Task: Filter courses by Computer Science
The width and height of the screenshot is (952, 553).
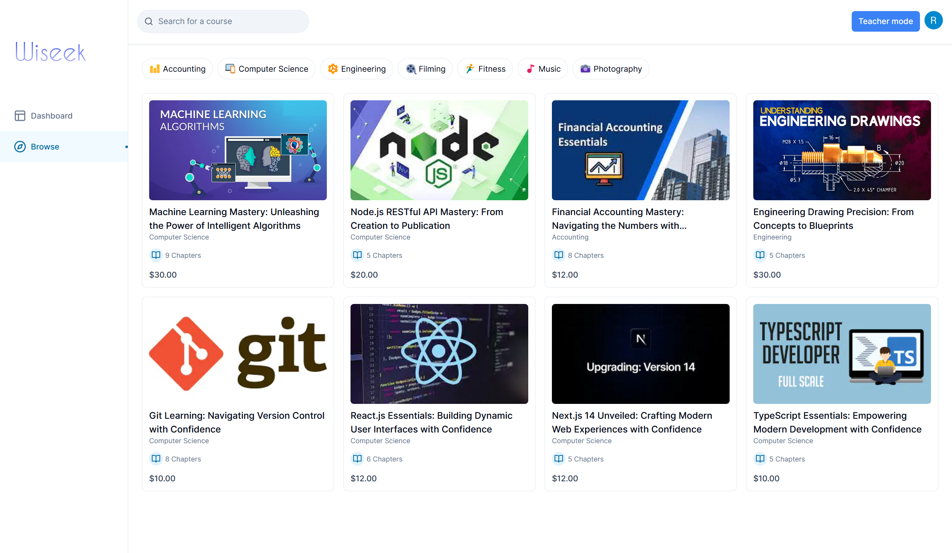Action: pyautogui.click(x=266, y=69)
